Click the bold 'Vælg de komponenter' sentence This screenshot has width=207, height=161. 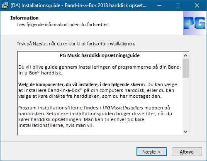tap(82, 84)
